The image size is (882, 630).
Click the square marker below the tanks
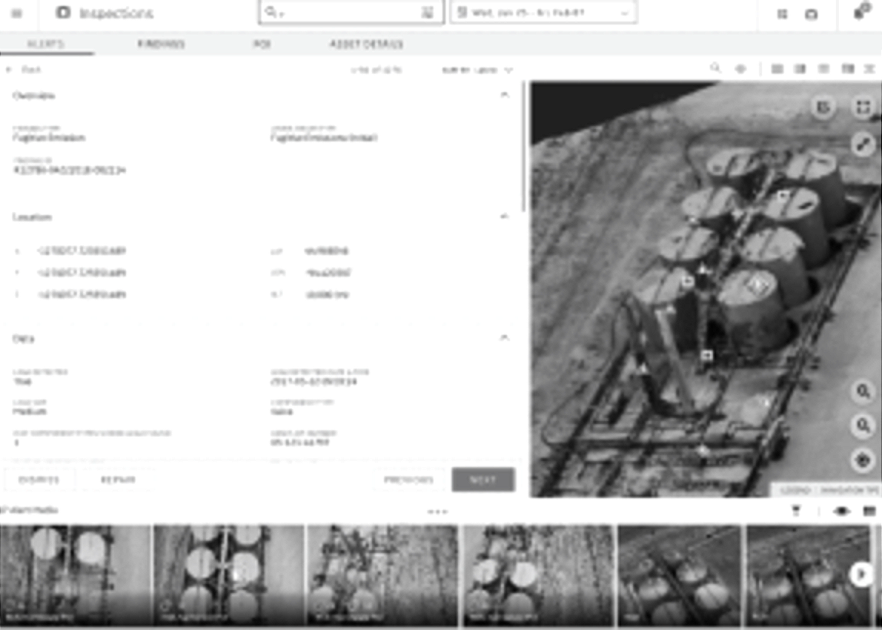click(x=707, y=356)
